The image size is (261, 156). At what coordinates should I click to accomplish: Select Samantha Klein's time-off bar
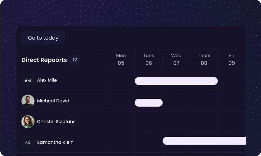[x=204, y=141]
